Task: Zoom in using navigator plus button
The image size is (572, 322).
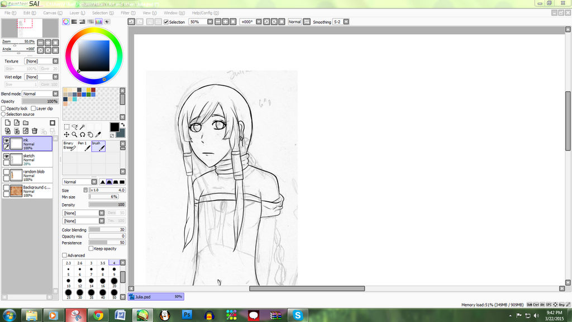Action: 48,42
